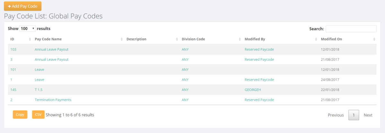Open the T 1.5 pay code

point(39,90)
